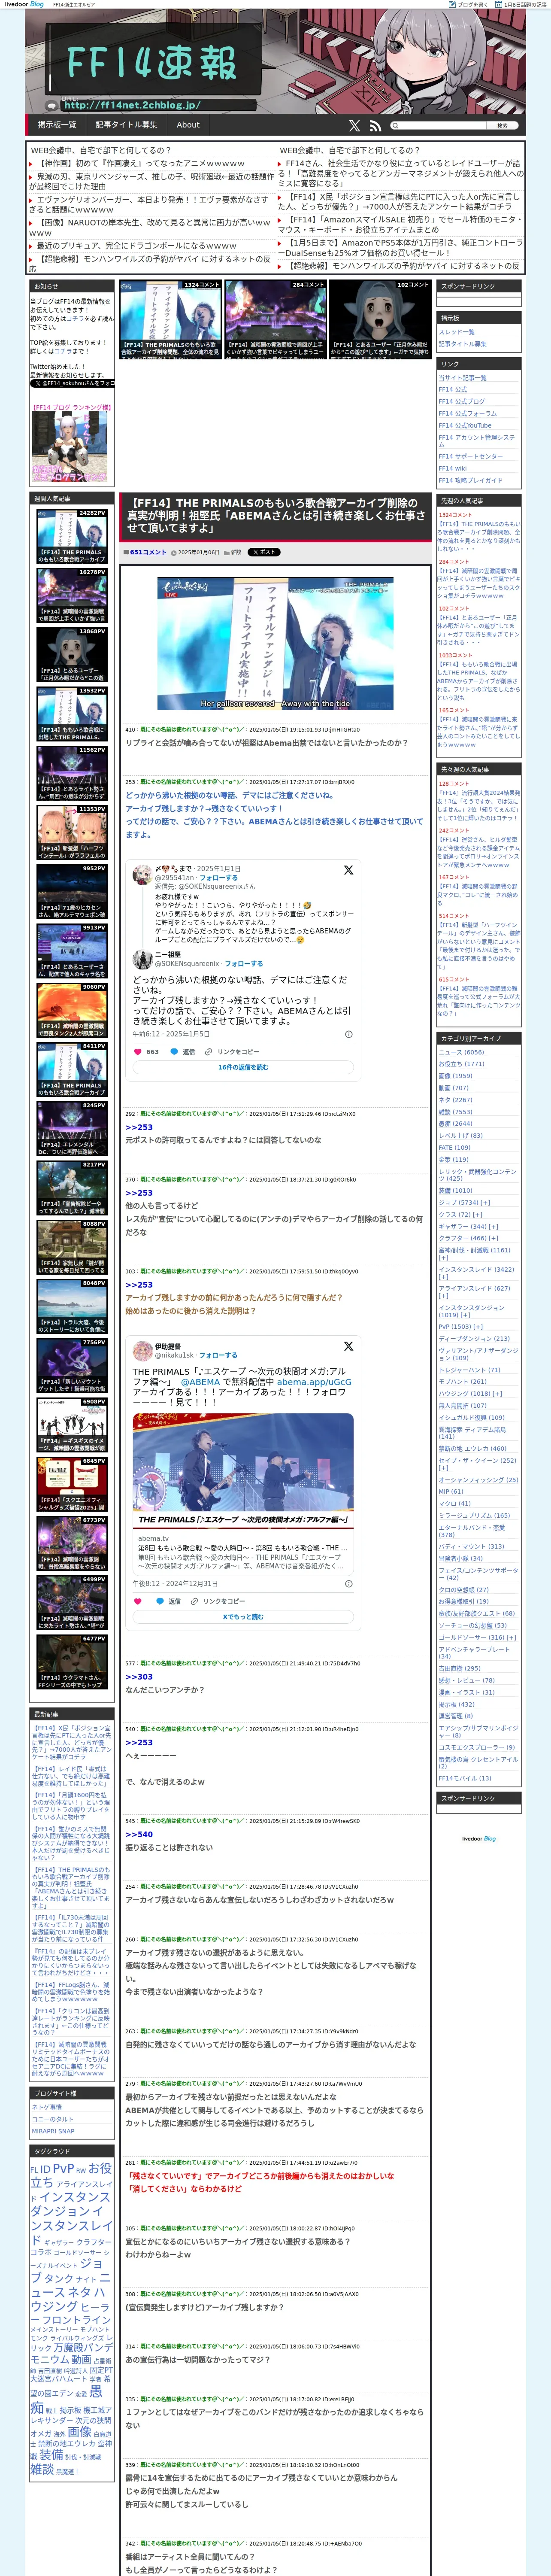Click the >>303 anchor in post 577
This screenshot has height=2576, width=551.
click(139, 1677)
